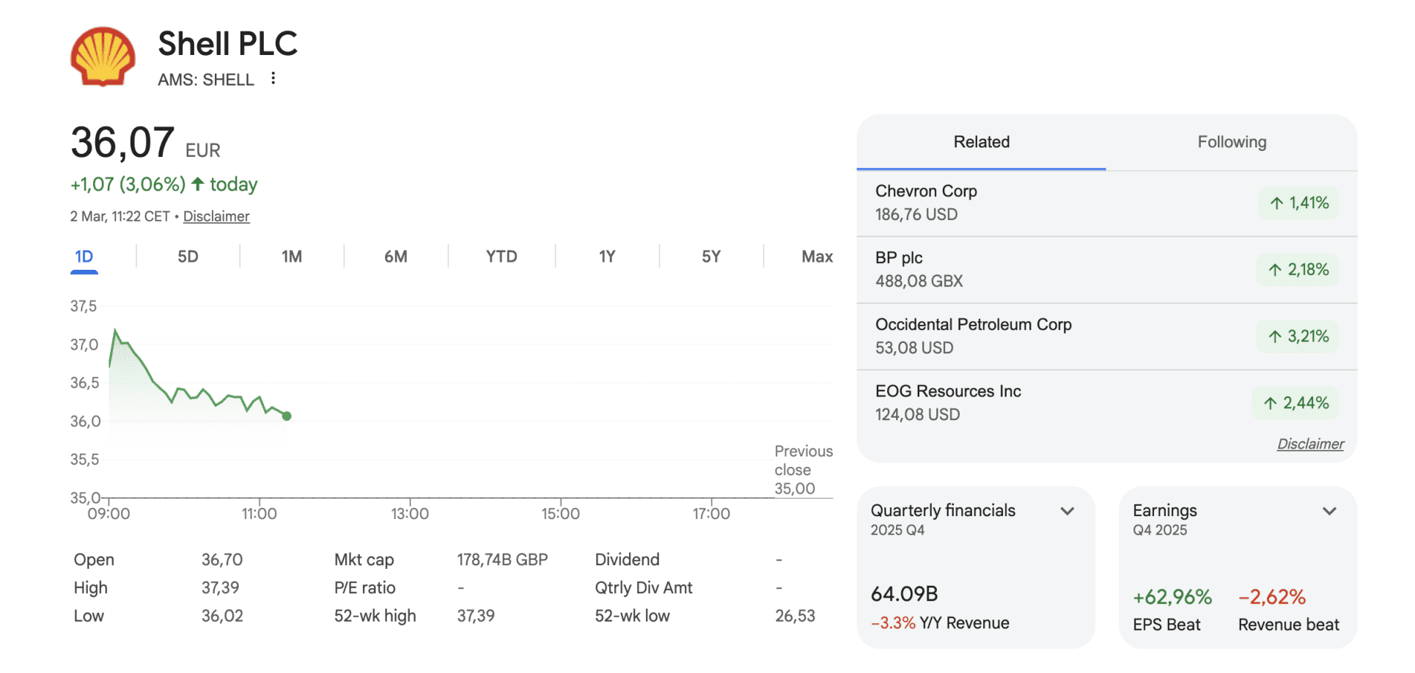Click BP plc's 2,18% change badge
Screen dimensions: 1415x673
pyautogui.click(x=1298, y=270)
